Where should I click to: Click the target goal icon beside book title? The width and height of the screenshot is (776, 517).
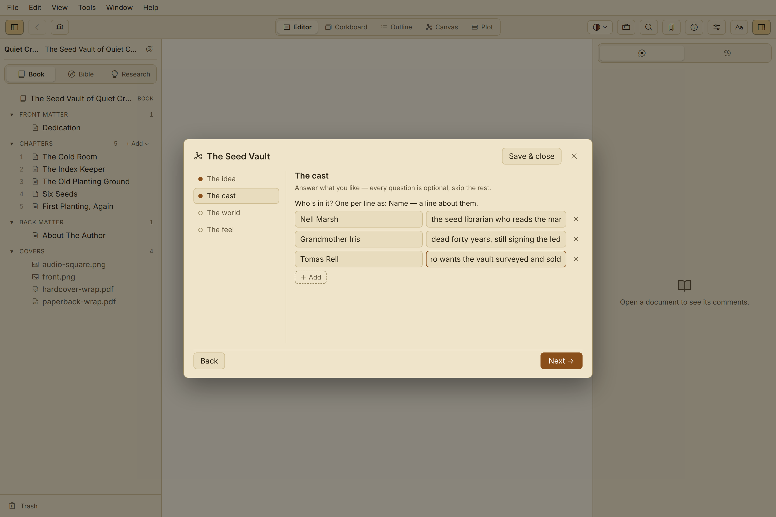click(x=149, y=49)
